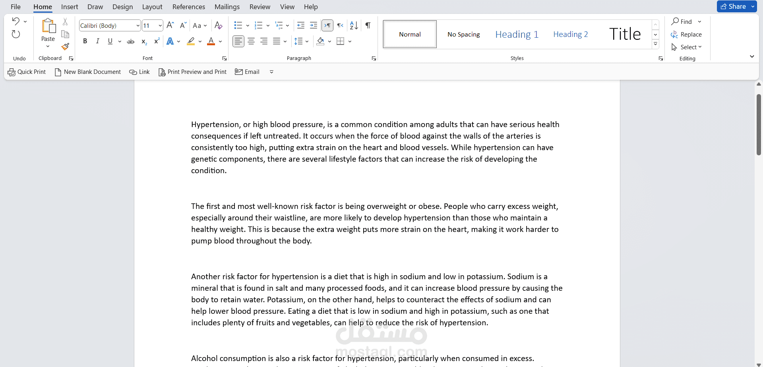Screen dimensions: 763x367
Task: Open the Clipboard pane launcher
Action: [71, 58]
